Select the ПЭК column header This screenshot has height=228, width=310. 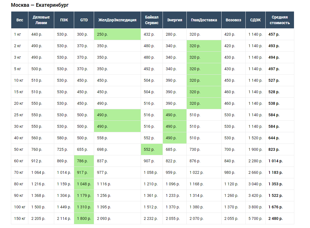(64, 20)
